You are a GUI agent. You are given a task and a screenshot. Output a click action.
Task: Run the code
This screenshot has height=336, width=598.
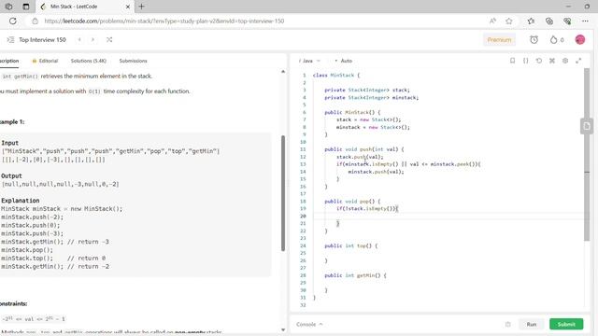coord(532,324)
